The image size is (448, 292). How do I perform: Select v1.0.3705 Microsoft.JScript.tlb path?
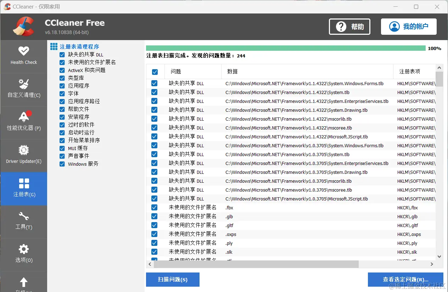(297, 199)
